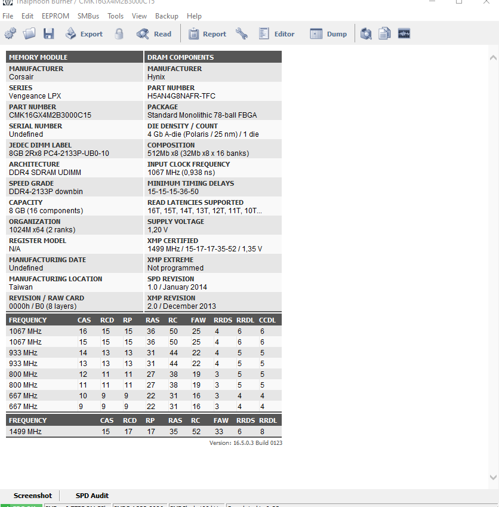Image resolution: width=499 pixels, height=507 pixels.
Task: Save dump using the floppy disk icon
Action: click(48, 33)
